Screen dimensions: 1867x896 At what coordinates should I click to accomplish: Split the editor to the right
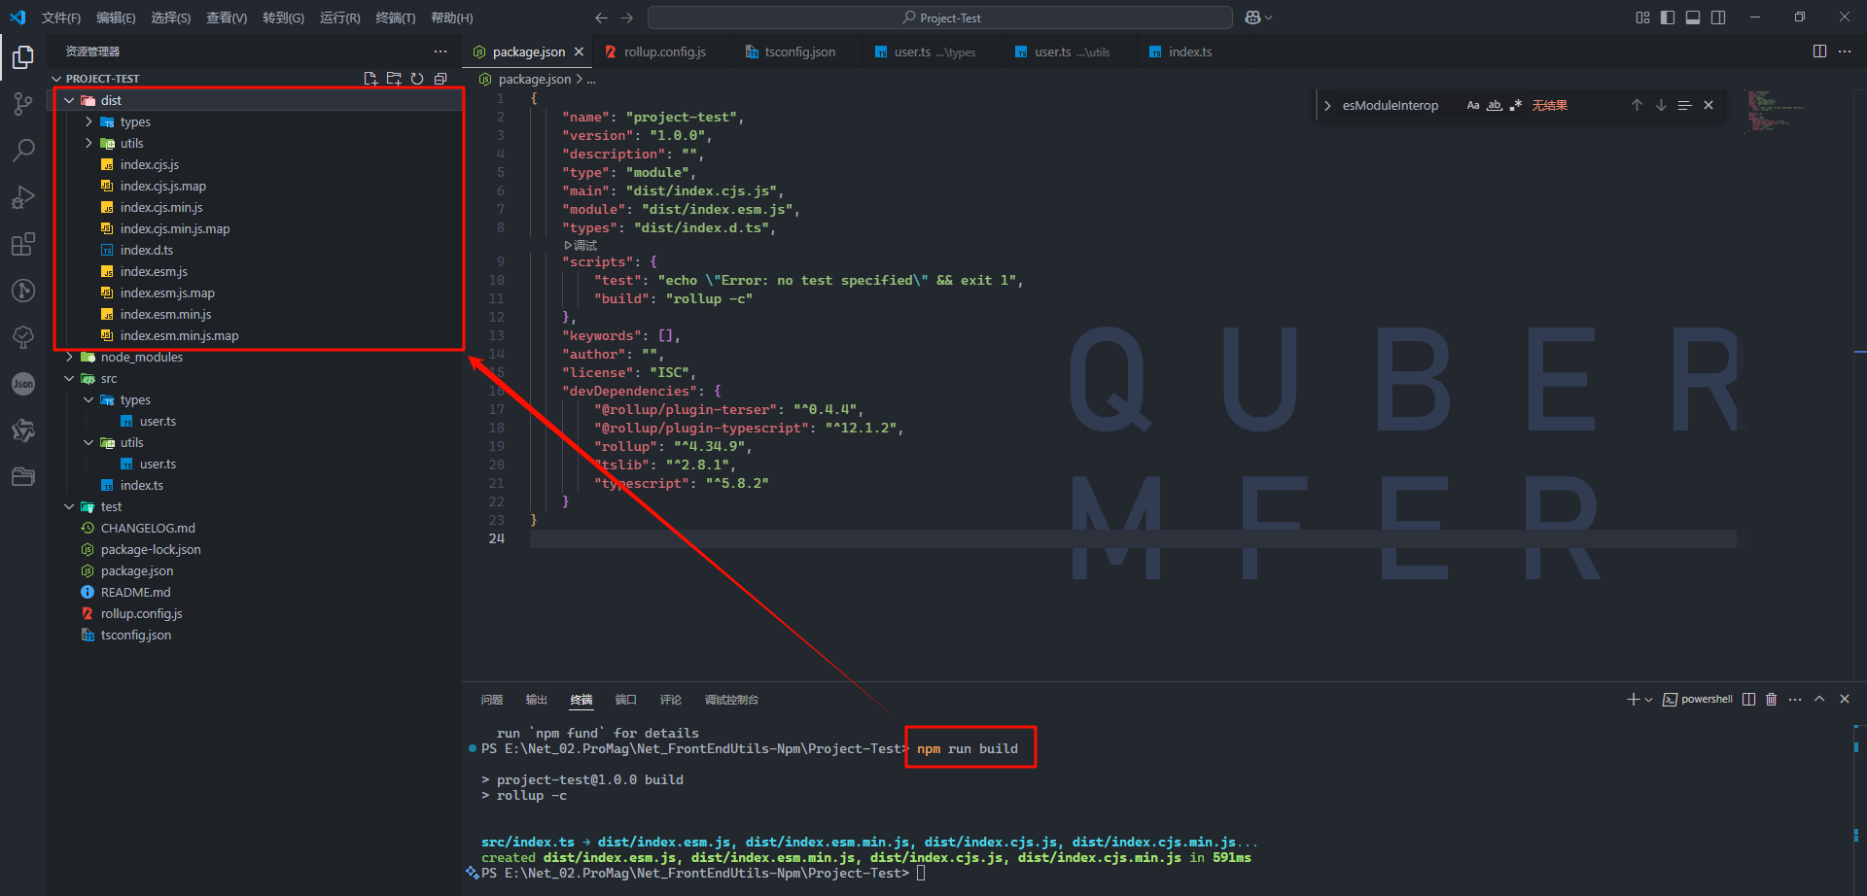[1819, 52]
